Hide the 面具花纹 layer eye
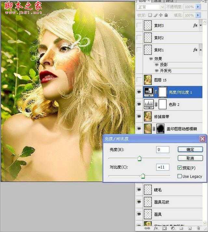The height and width of the screenshot is (232, 208). pos(139,202)
